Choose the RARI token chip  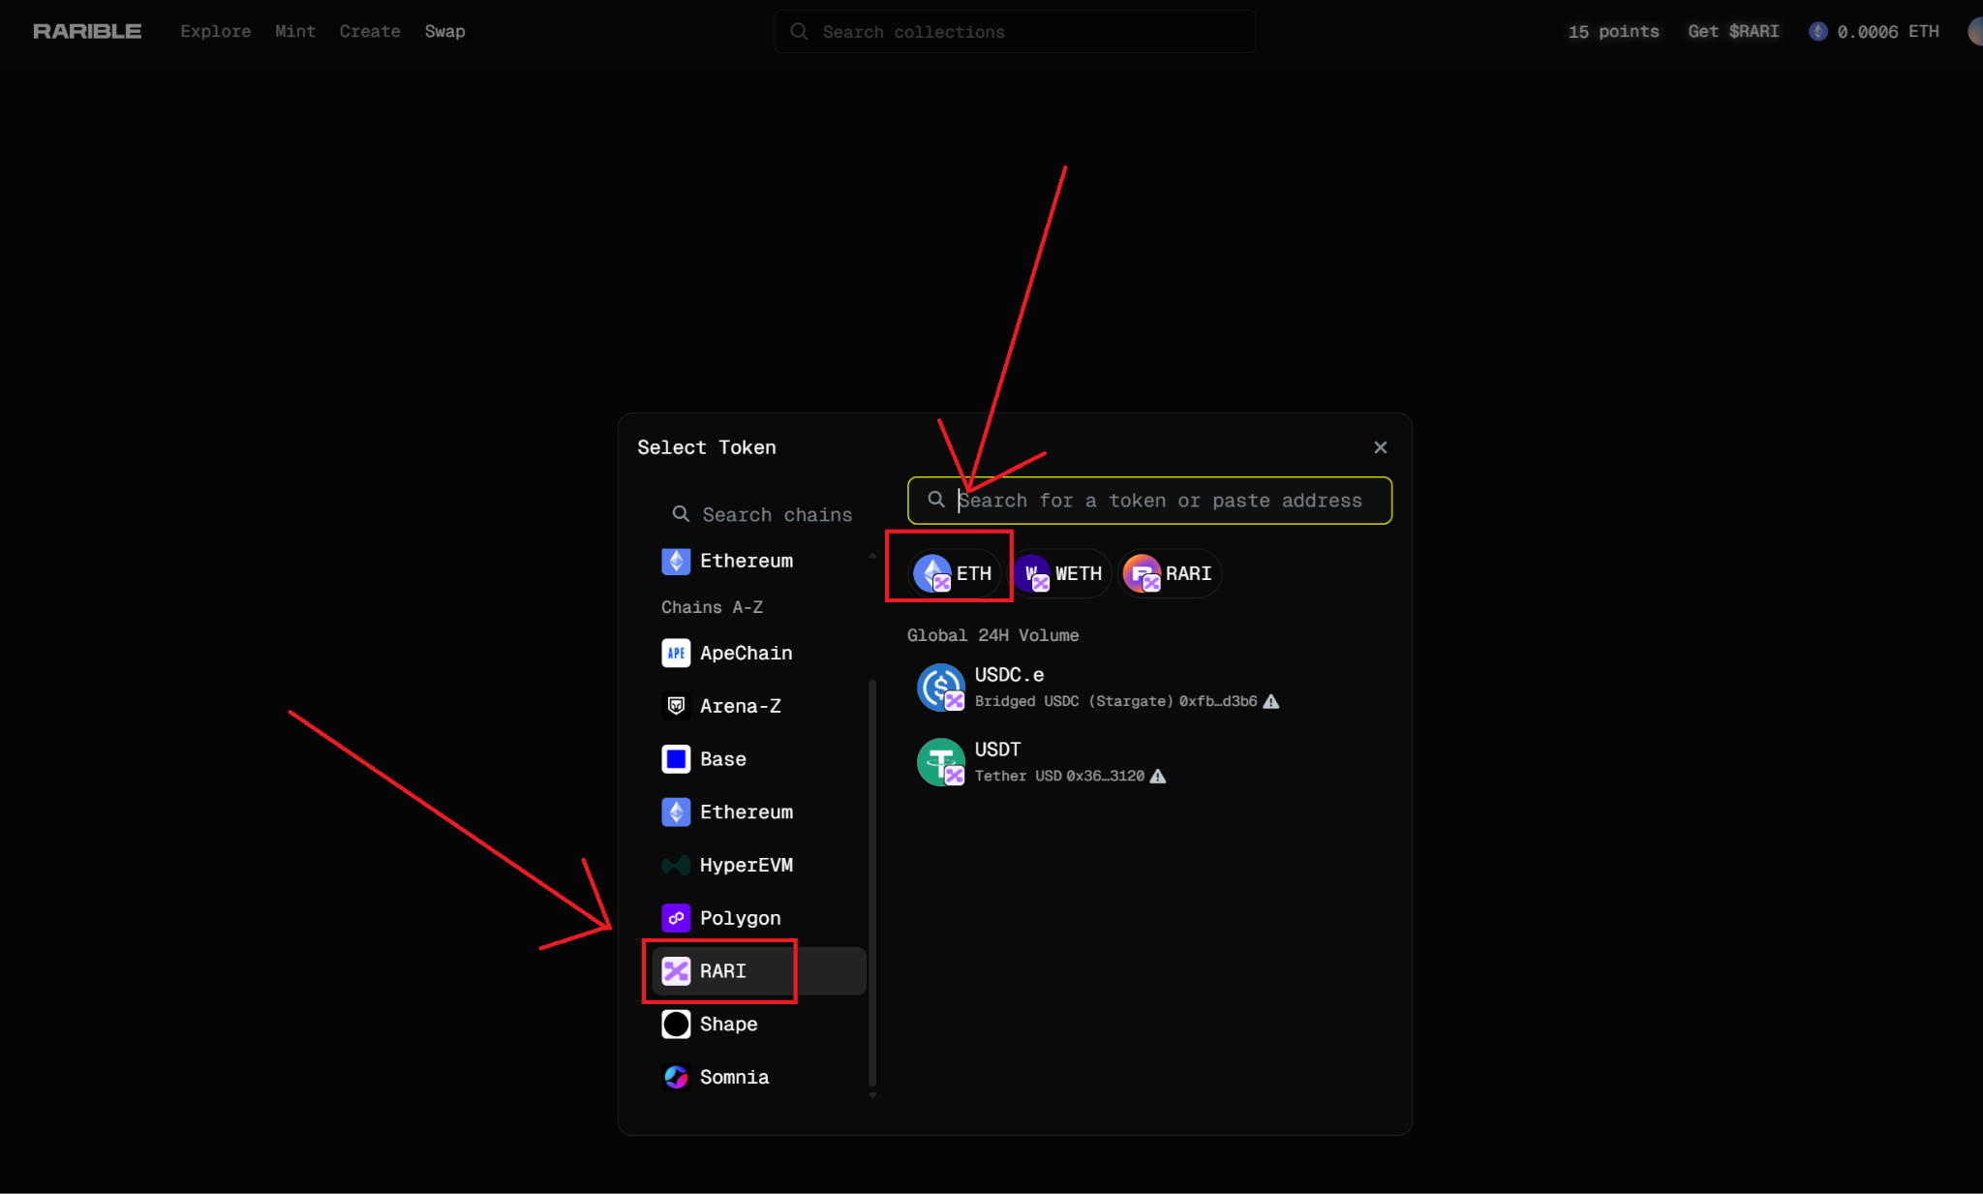[x=1171, y=573]
